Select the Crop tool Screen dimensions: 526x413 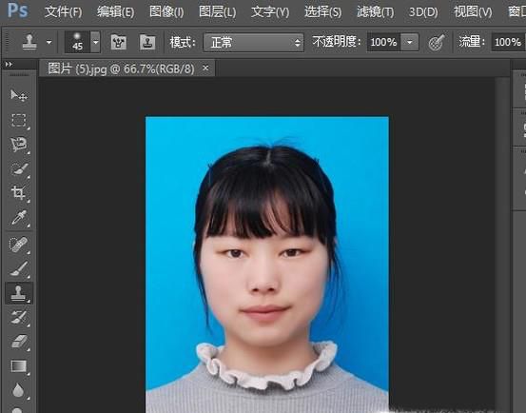19,193
